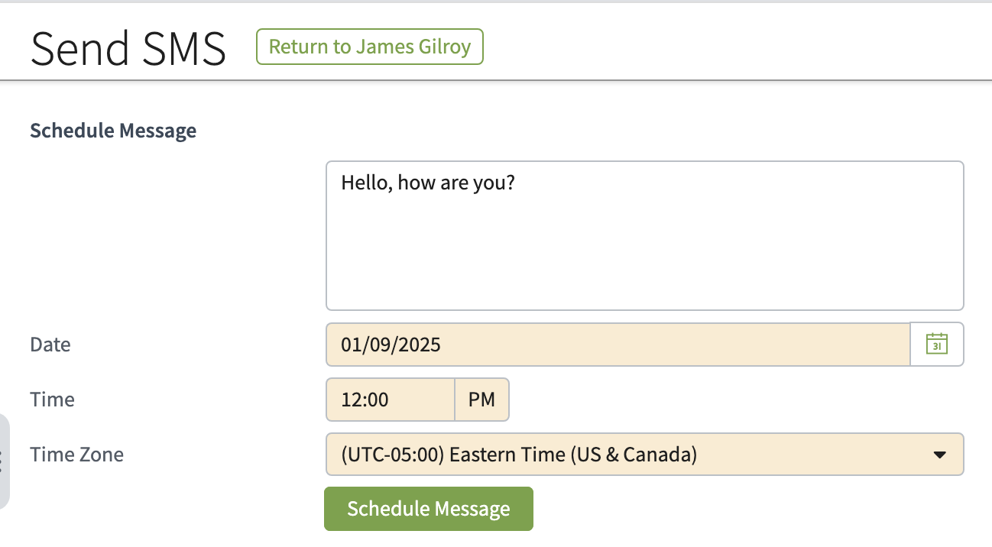The image size is (992, 547).
Task: Place cursor after "how are you?" text
Action: click(x=516, y=183)
